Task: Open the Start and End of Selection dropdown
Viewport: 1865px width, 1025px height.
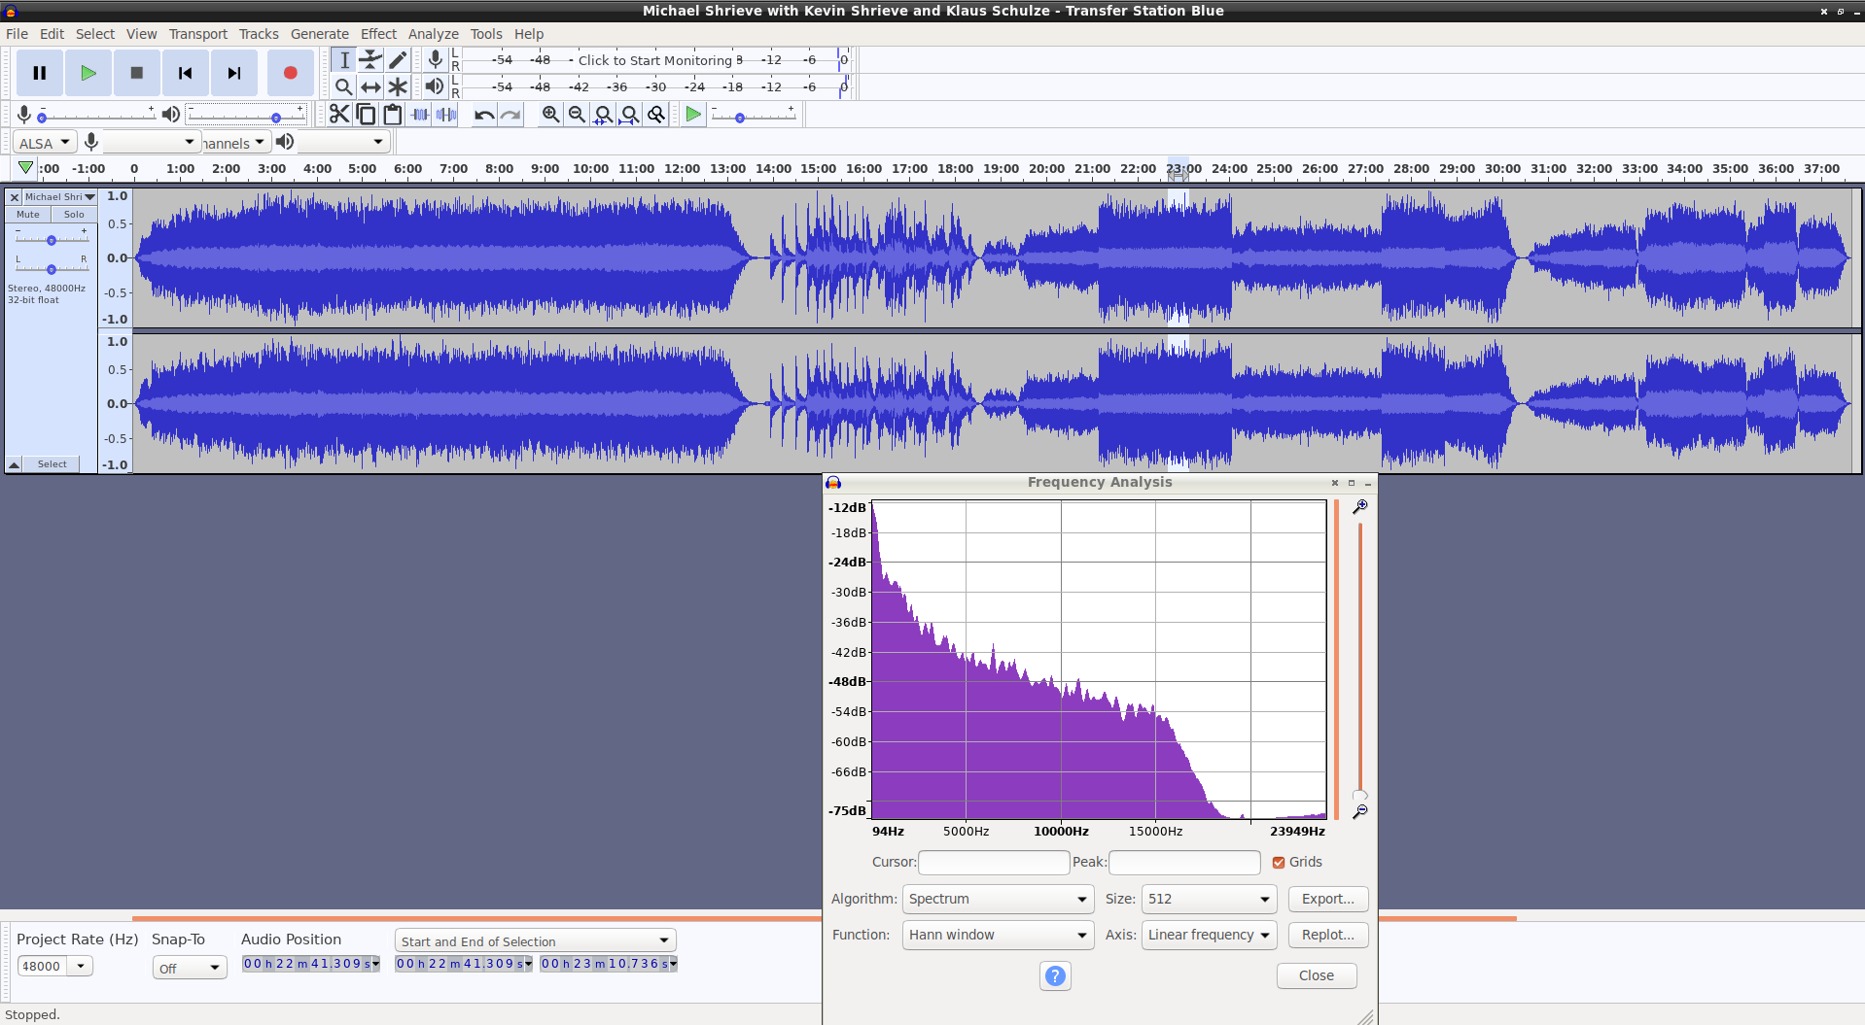Action: pyautogui.click(x=536, y=940)
